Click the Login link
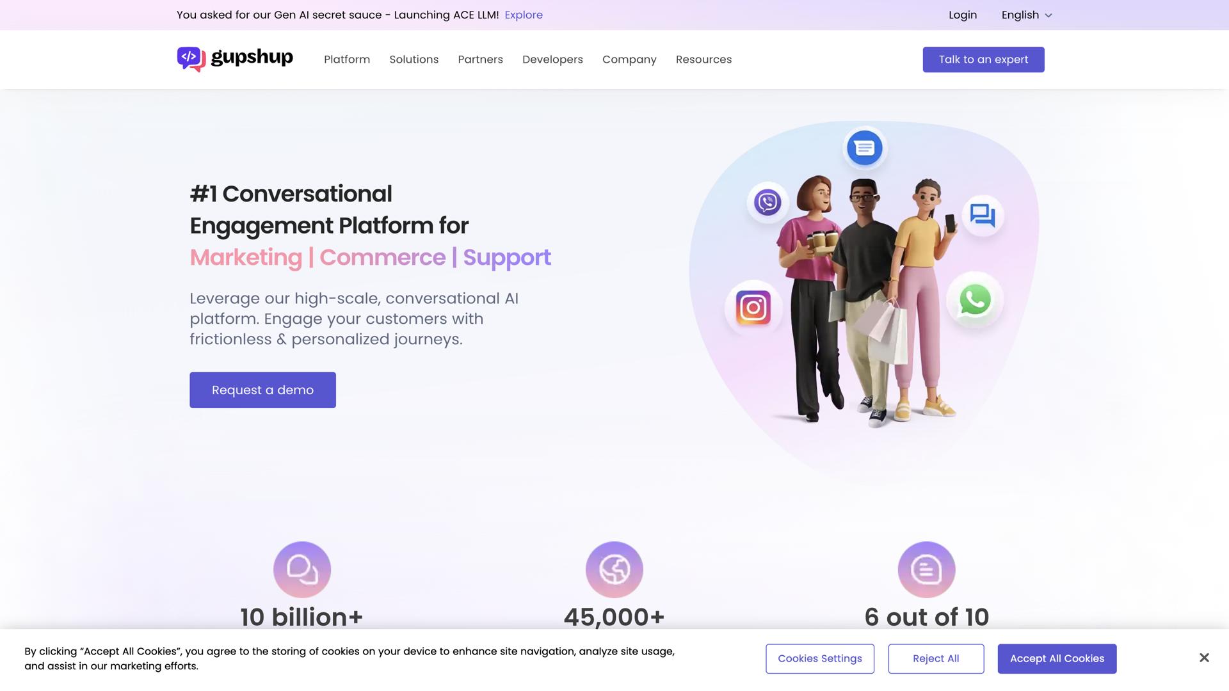The image size is (1229, 691). tap(963, 15)
